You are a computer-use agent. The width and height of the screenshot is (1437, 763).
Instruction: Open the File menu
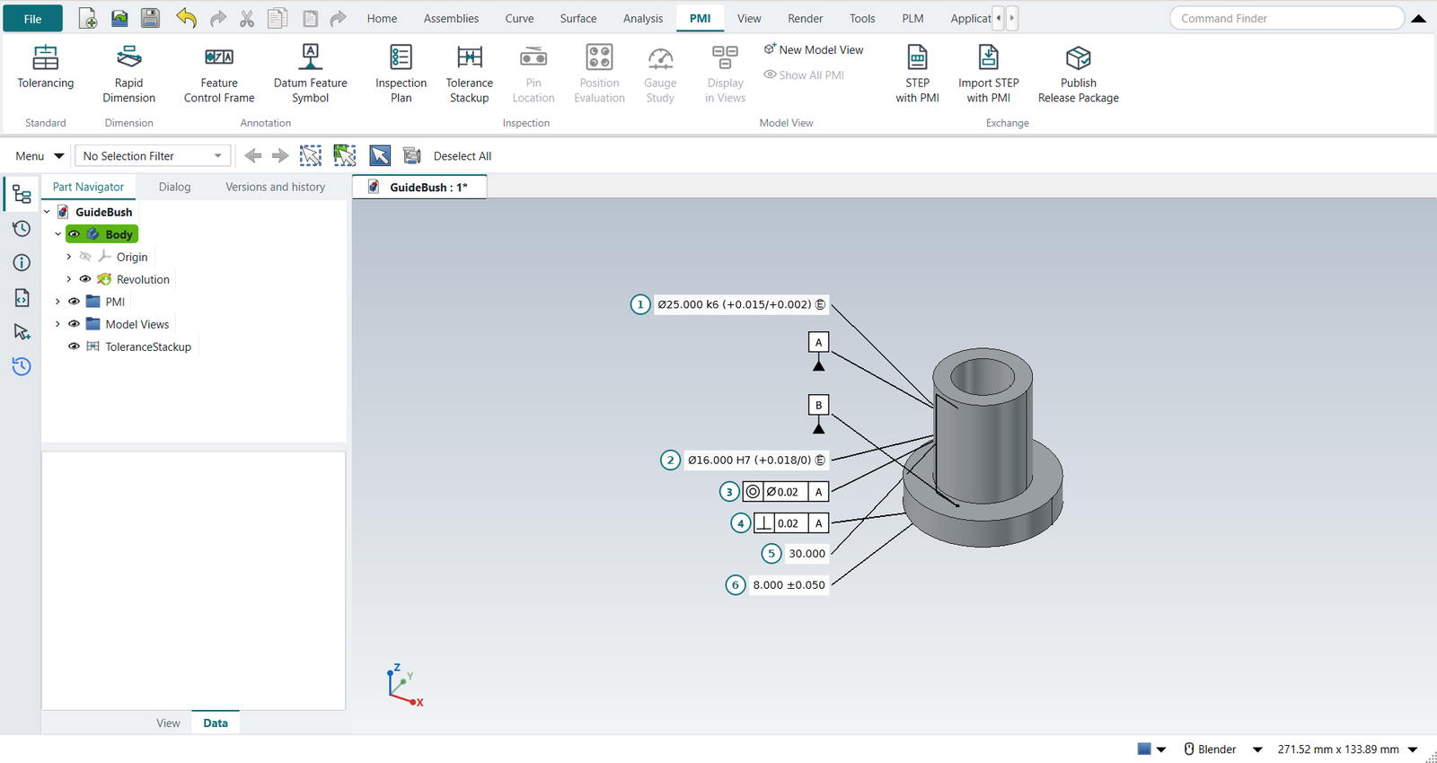[x=33, y=19]
